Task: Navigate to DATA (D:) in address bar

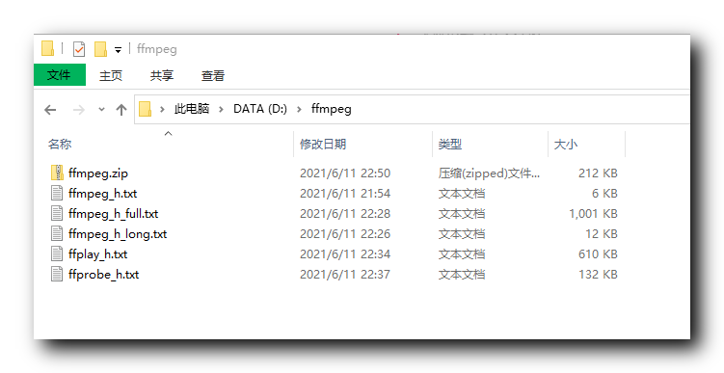Action: 260,109
